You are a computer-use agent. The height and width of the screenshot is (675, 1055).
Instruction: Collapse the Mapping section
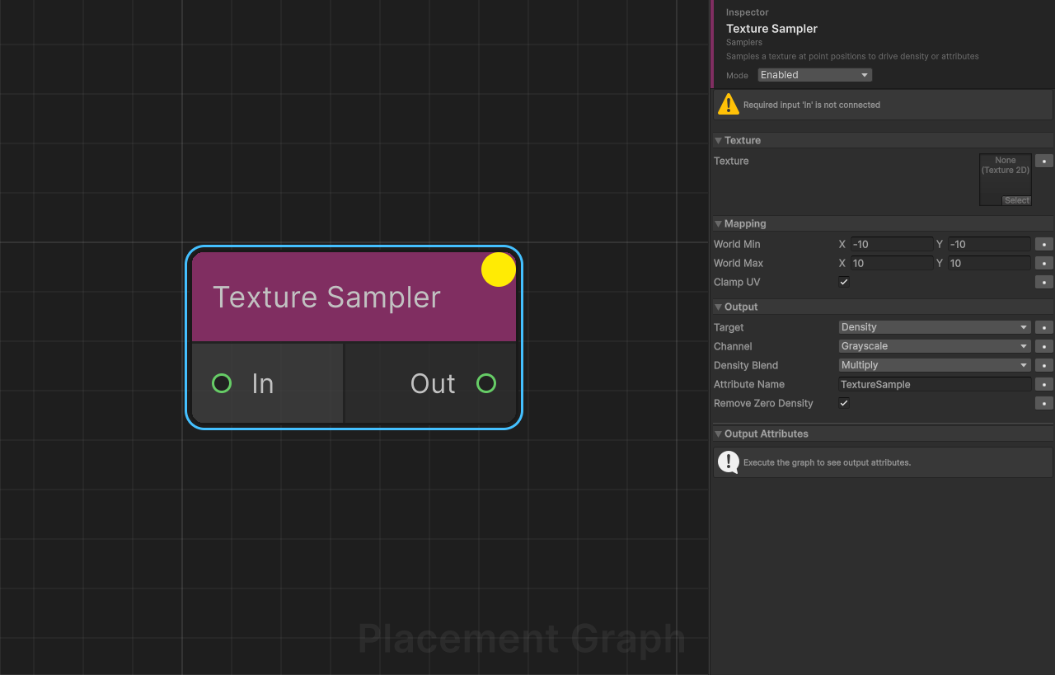pyautogui.click(x=719, y=223)
